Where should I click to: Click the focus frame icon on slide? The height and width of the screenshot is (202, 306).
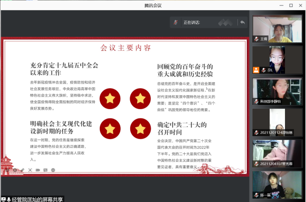[30, 170]
